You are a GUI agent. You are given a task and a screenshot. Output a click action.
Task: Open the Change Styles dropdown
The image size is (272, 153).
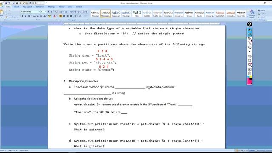pyautogui.click(x=252, y=14)
